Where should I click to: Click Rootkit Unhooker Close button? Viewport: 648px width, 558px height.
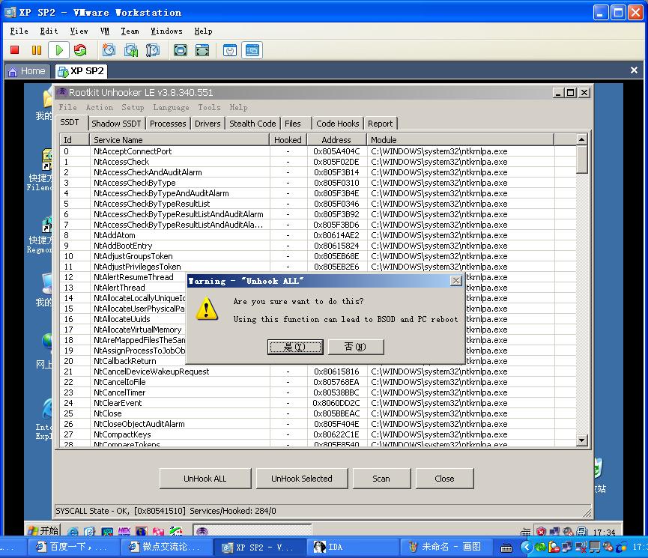[x=444, y=479]
